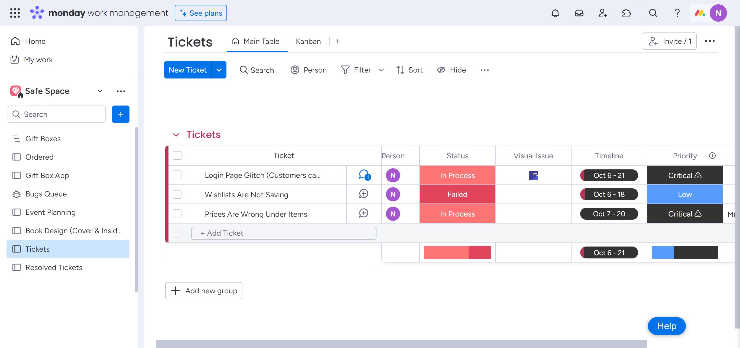
Task: Click the invite members icon in header
Action: point(602,13)
